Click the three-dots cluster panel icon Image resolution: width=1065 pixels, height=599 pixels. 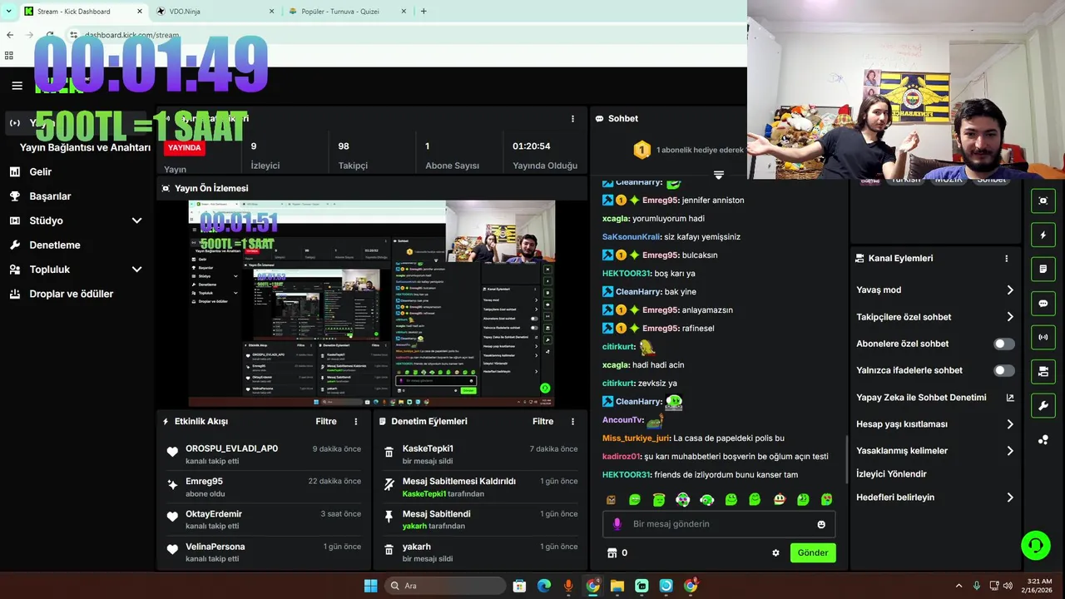[1043, 440]
